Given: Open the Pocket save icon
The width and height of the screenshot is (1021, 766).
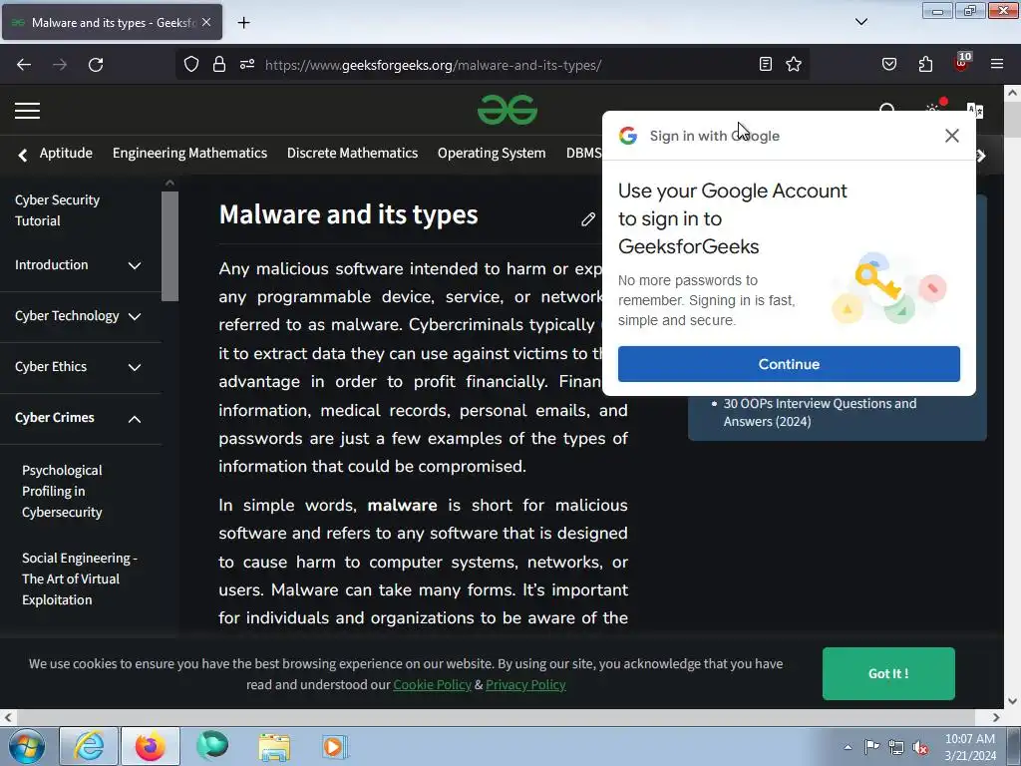Looking at the screenshot, I should [888, 64].
